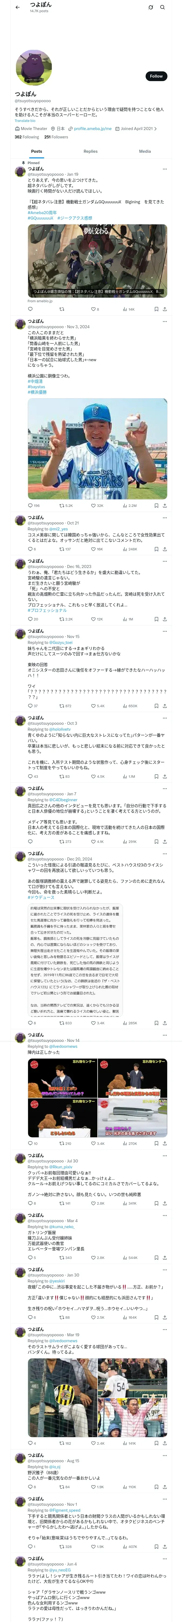Open more menu on Dec 16, 2023 post
Screen dimensions: 182x1622
click(164, 561)
